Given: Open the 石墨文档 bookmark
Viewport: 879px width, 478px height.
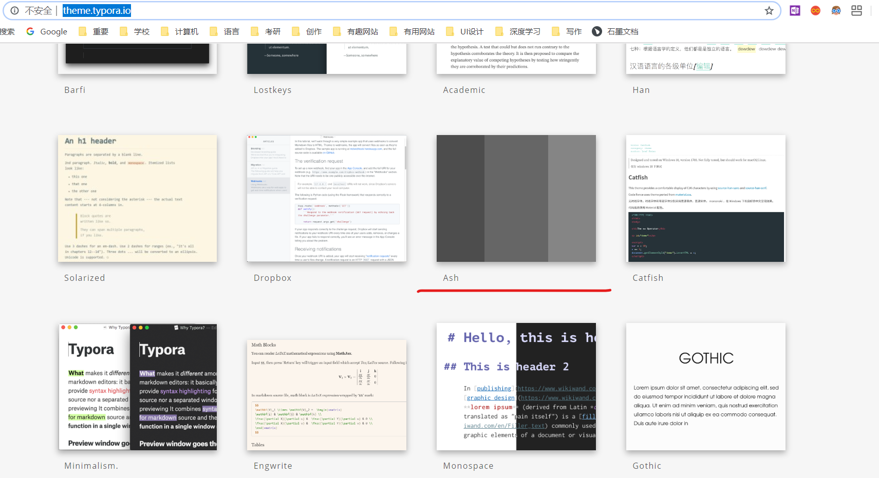Looking at the screenshot, I should tap(623, 31).
